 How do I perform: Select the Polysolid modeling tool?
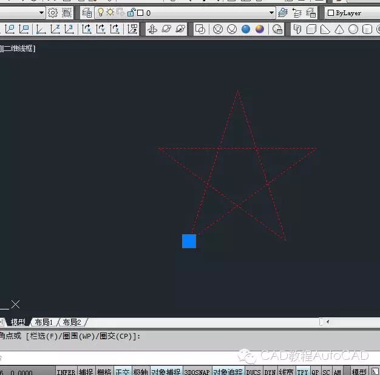(297, 29)
